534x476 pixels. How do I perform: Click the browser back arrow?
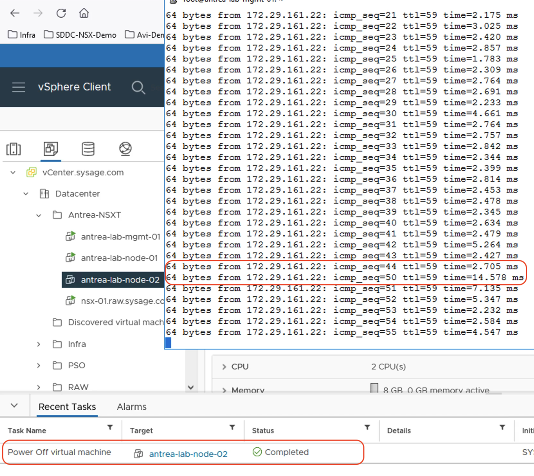click(x=15, y=13)
